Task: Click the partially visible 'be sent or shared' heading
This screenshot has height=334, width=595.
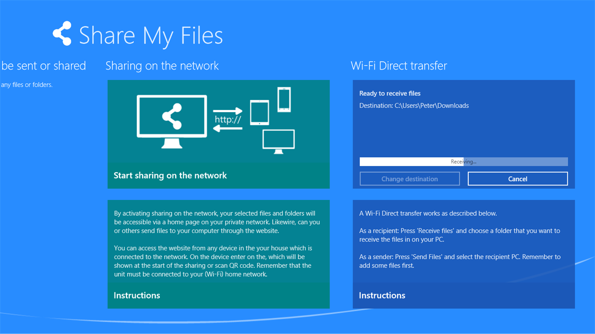Action: click(43, 66)
